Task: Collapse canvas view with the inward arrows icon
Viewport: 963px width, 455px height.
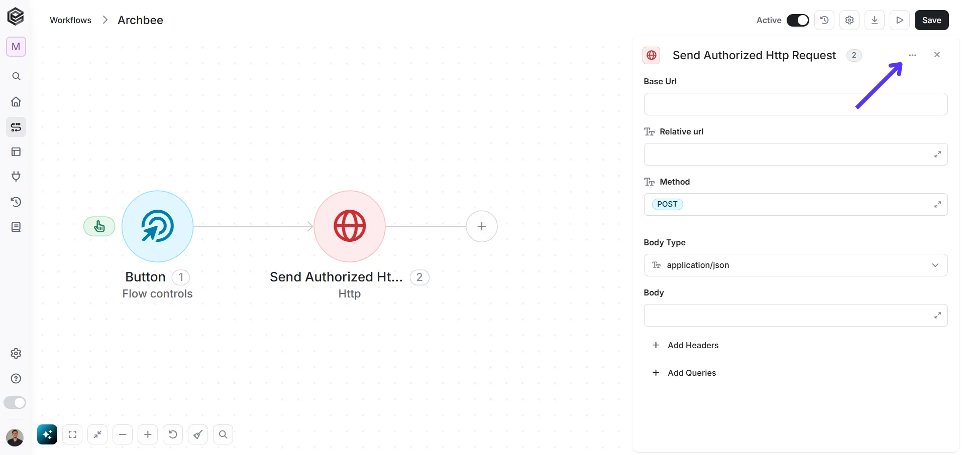Action: click(97, 434)
